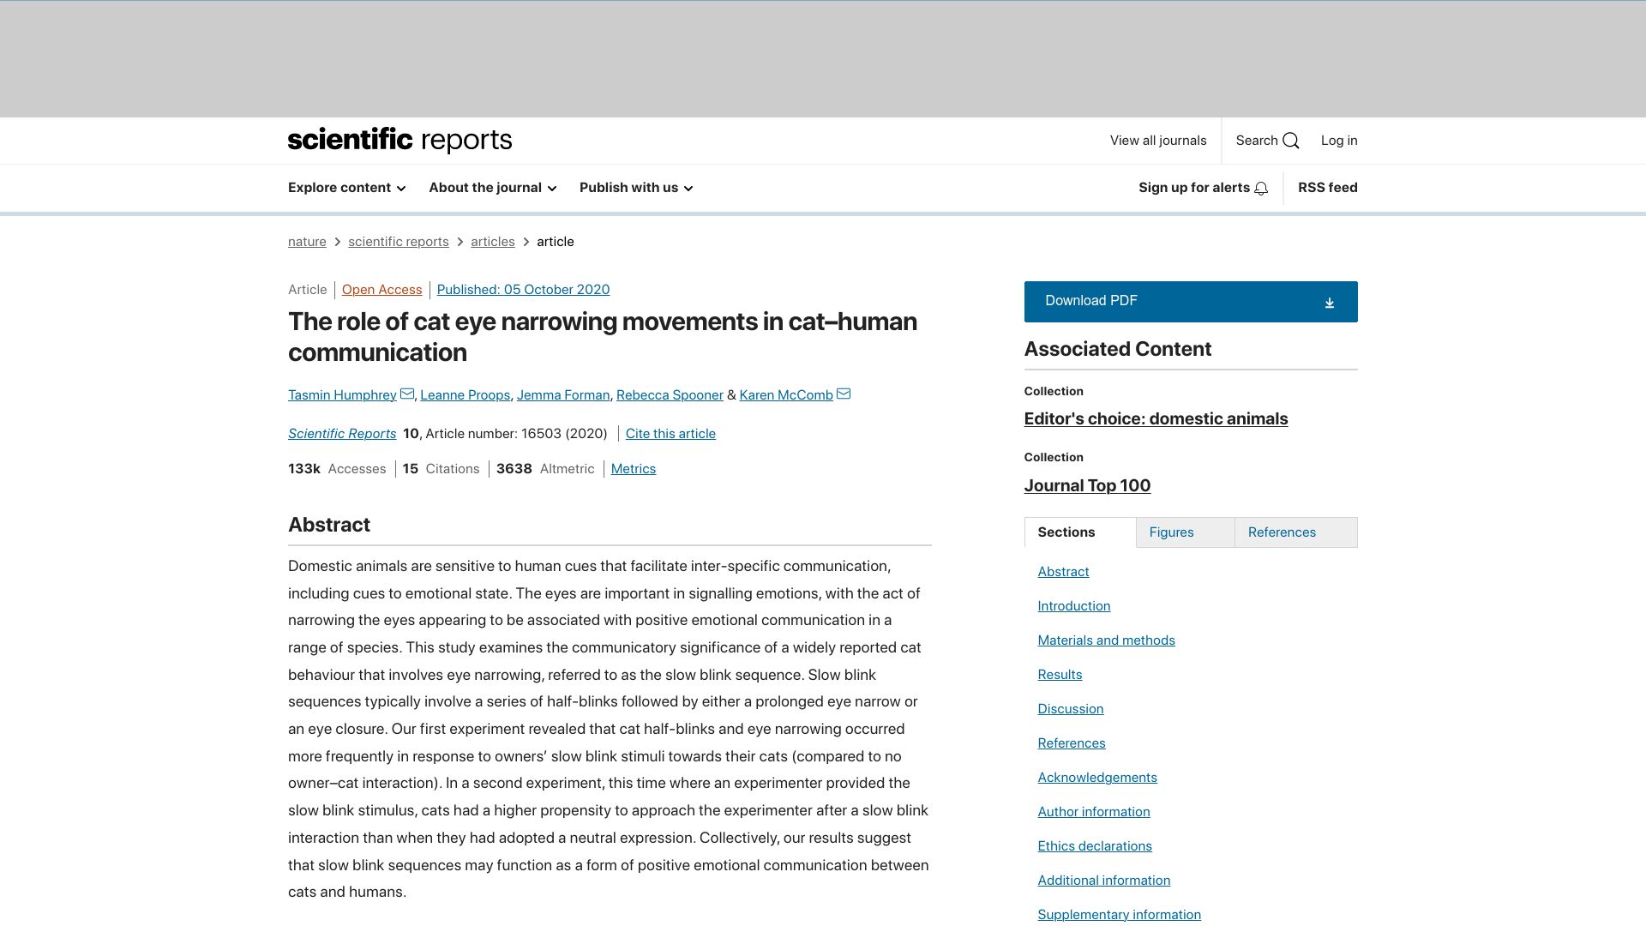Image resolution: width=1646 pixels, height=926 pixels.
Task: Click envelope icon next to Karen McComb
Action: tap(844, 394)
